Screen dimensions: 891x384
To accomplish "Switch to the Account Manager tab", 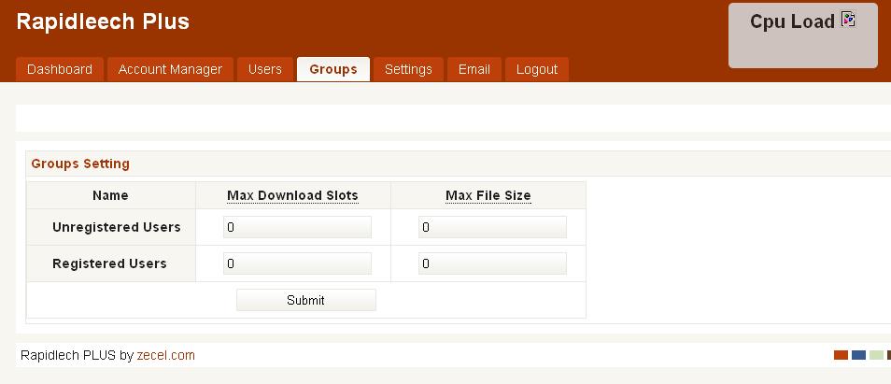I will coord(170,69).
